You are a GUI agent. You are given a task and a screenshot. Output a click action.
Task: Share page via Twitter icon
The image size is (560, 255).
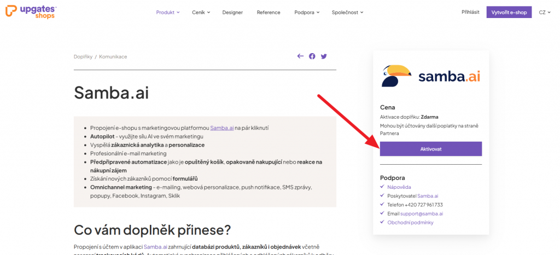(x=324, y=56)
